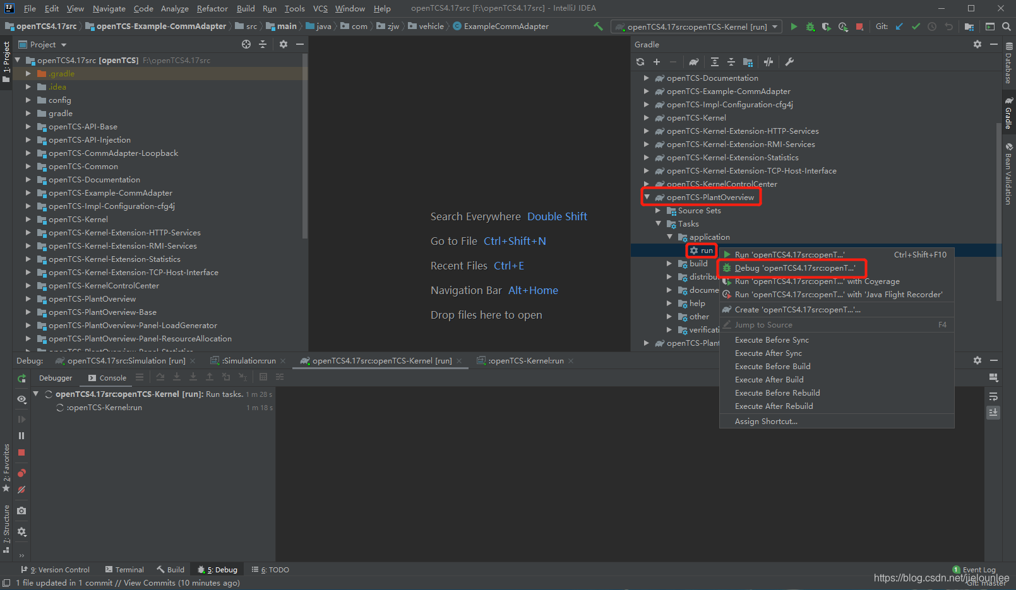Open Gradle panel gear options

coord(977,44)
